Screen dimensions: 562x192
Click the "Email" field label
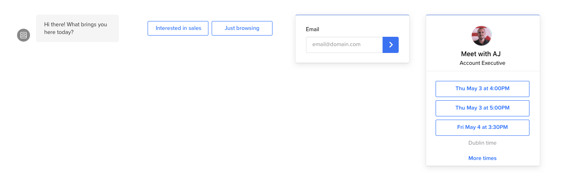click(x=313, y=29)
